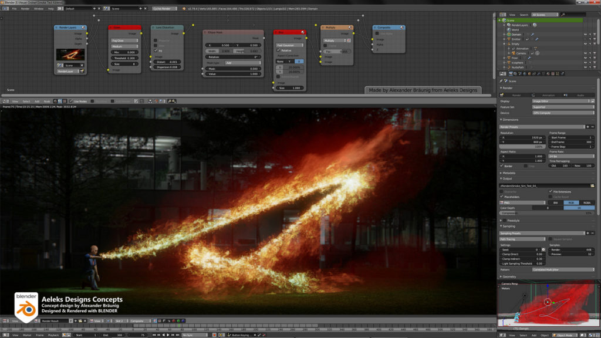601x338 pixels.
Task: Click the Render Layers node preview thumbnail
Action: (70, 55)
